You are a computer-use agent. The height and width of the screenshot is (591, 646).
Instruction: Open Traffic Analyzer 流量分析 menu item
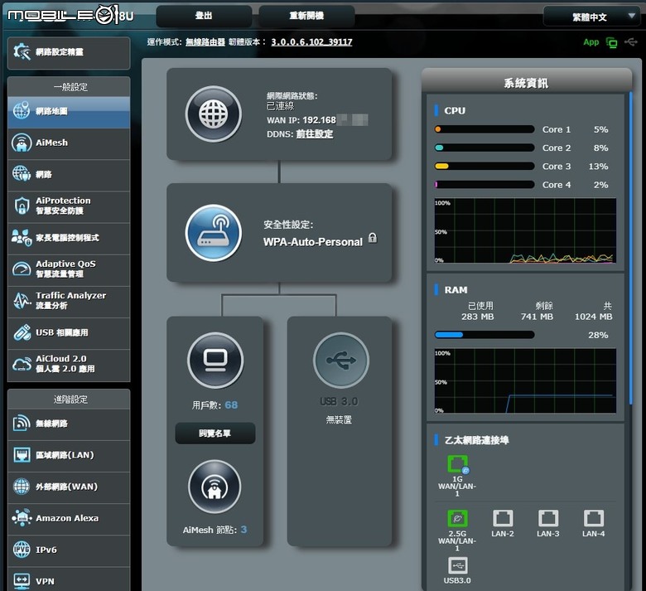coord(69,301)
